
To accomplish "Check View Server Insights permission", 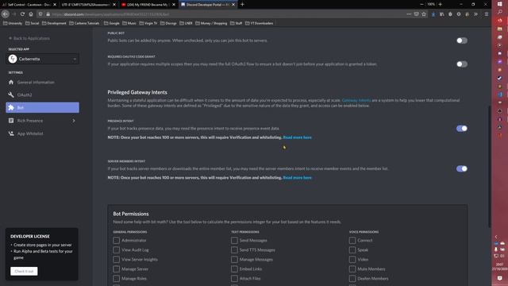I will pos(117,260).
